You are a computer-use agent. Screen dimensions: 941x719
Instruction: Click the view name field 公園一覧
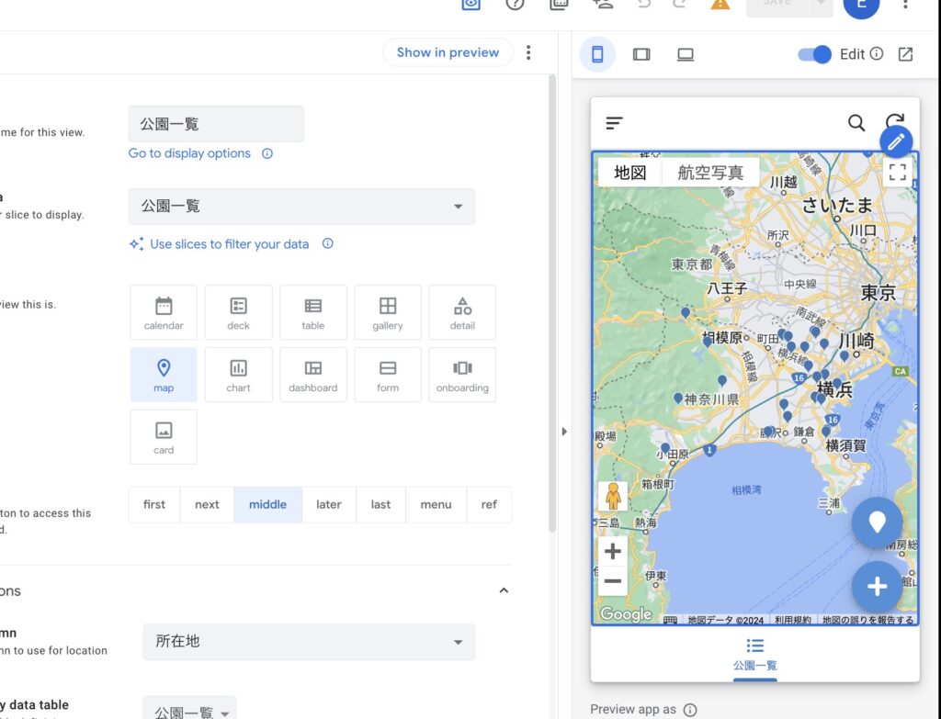click(216, 124)
